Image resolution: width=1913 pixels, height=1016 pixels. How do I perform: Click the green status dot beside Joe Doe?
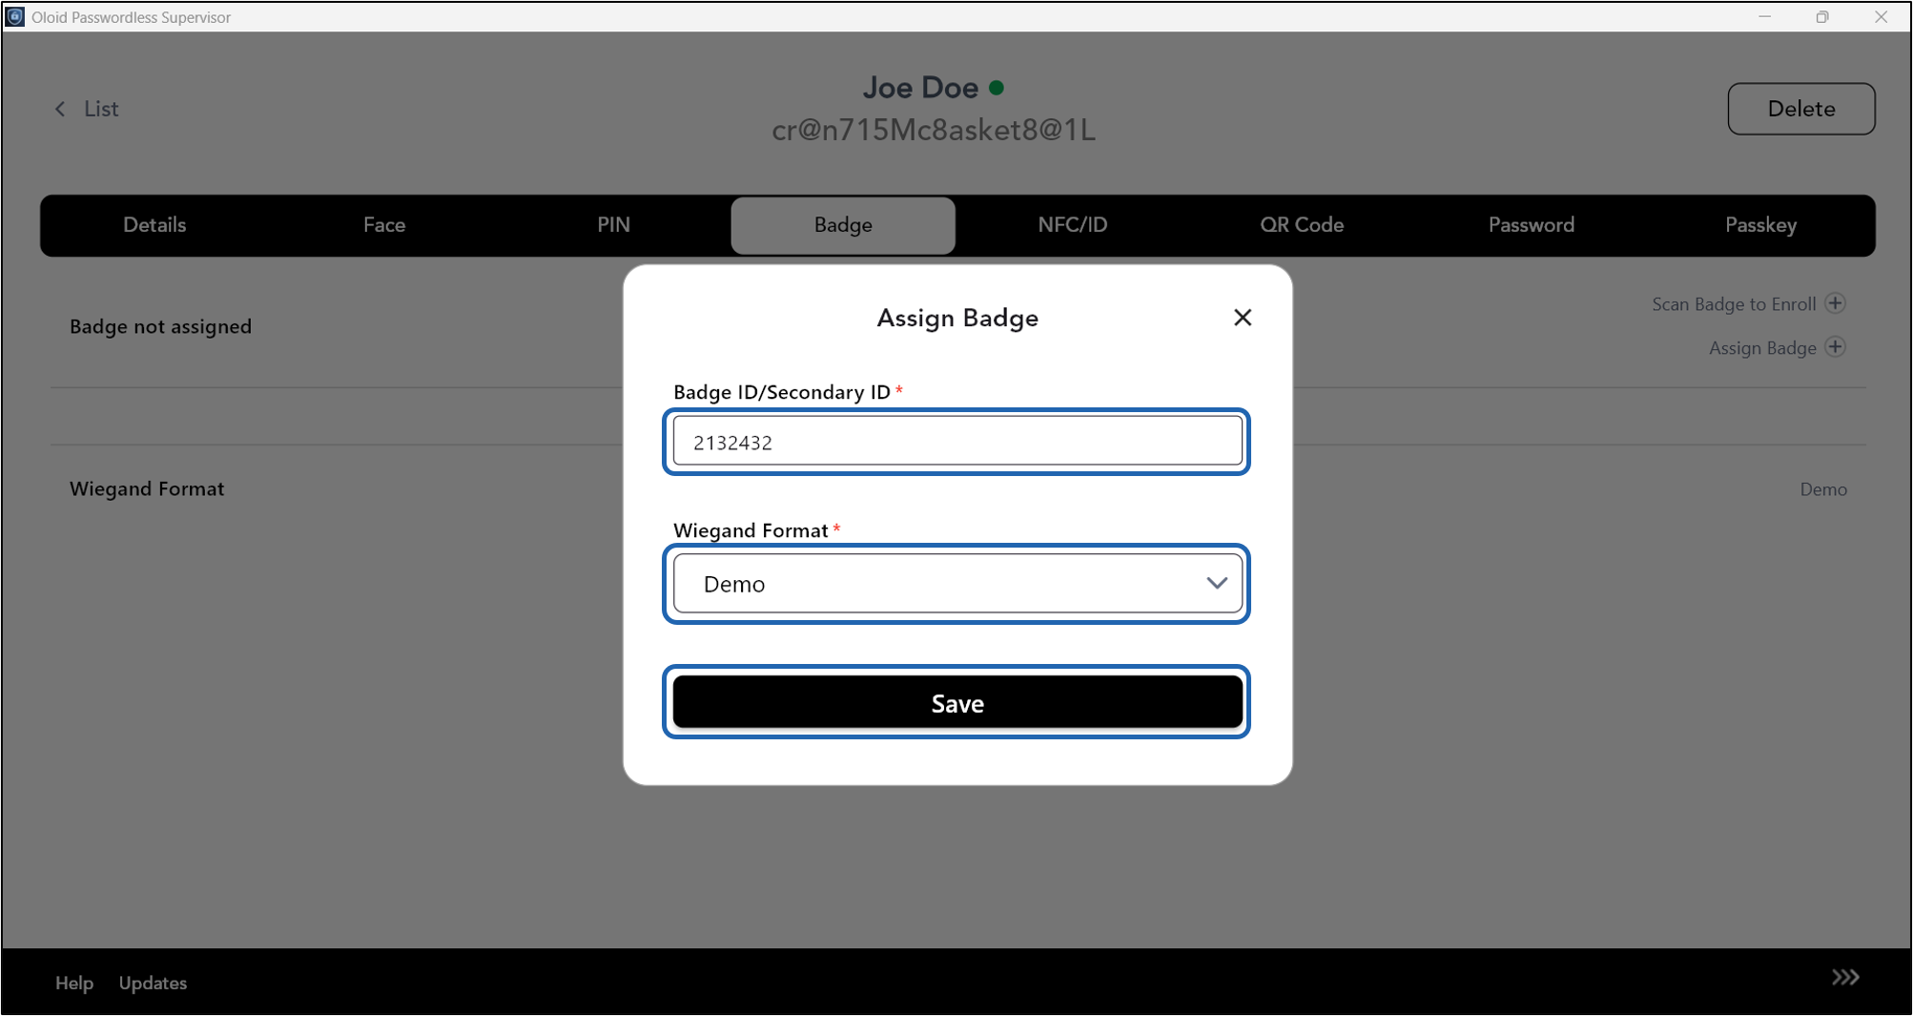point(997,88)
